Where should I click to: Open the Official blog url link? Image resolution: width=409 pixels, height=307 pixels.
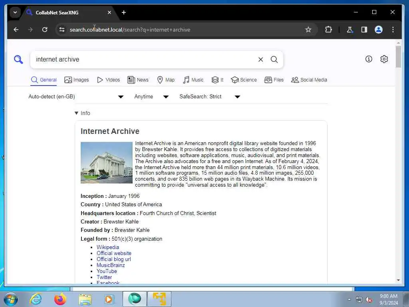[x=114, y=259]
